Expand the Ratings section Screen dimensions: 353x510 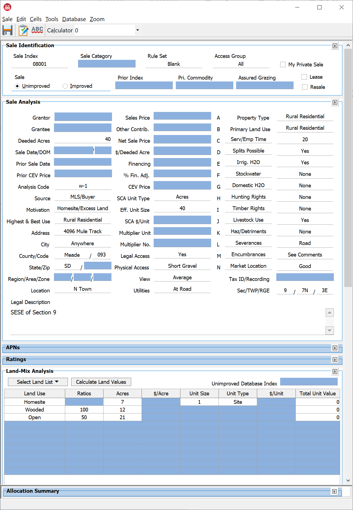(x=335, y=360)
